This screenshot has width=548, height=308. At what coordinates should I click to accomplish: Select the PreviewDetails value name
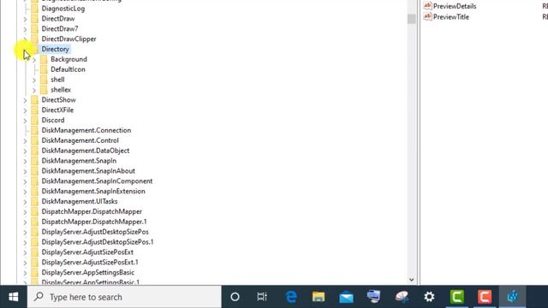(x=455, y=6)
